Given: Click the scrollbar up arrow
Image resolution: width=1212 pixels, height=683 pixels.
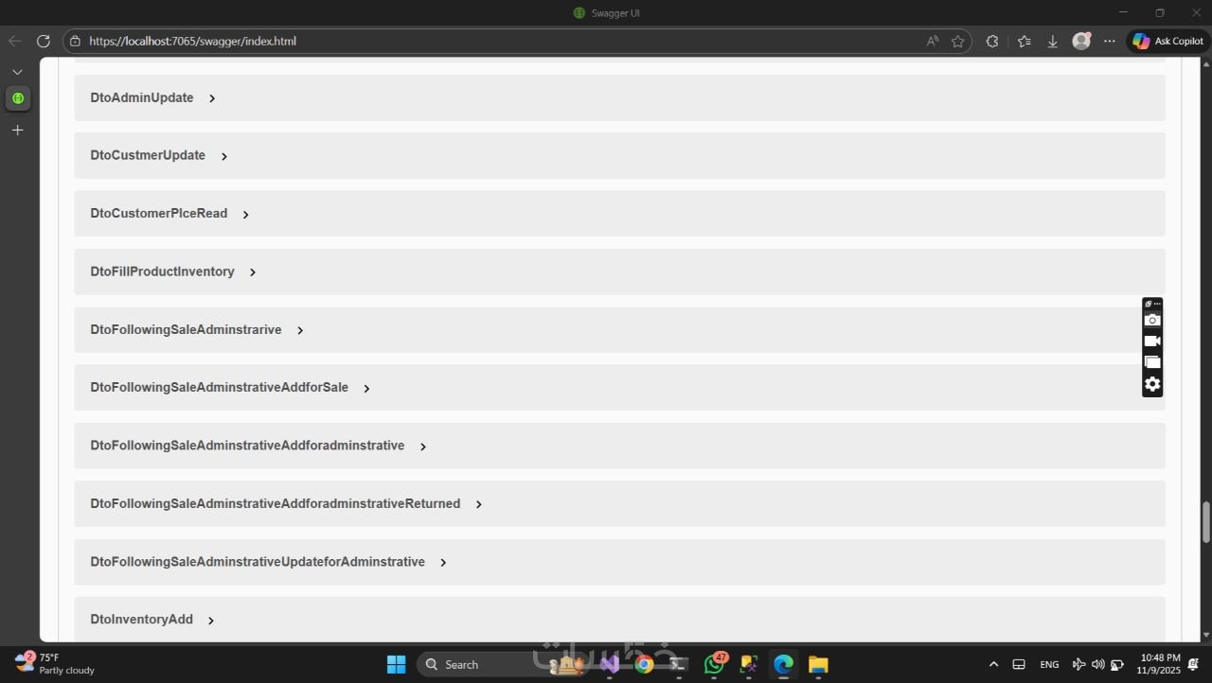Looking at the screenshot, I should pos(1205,62).
